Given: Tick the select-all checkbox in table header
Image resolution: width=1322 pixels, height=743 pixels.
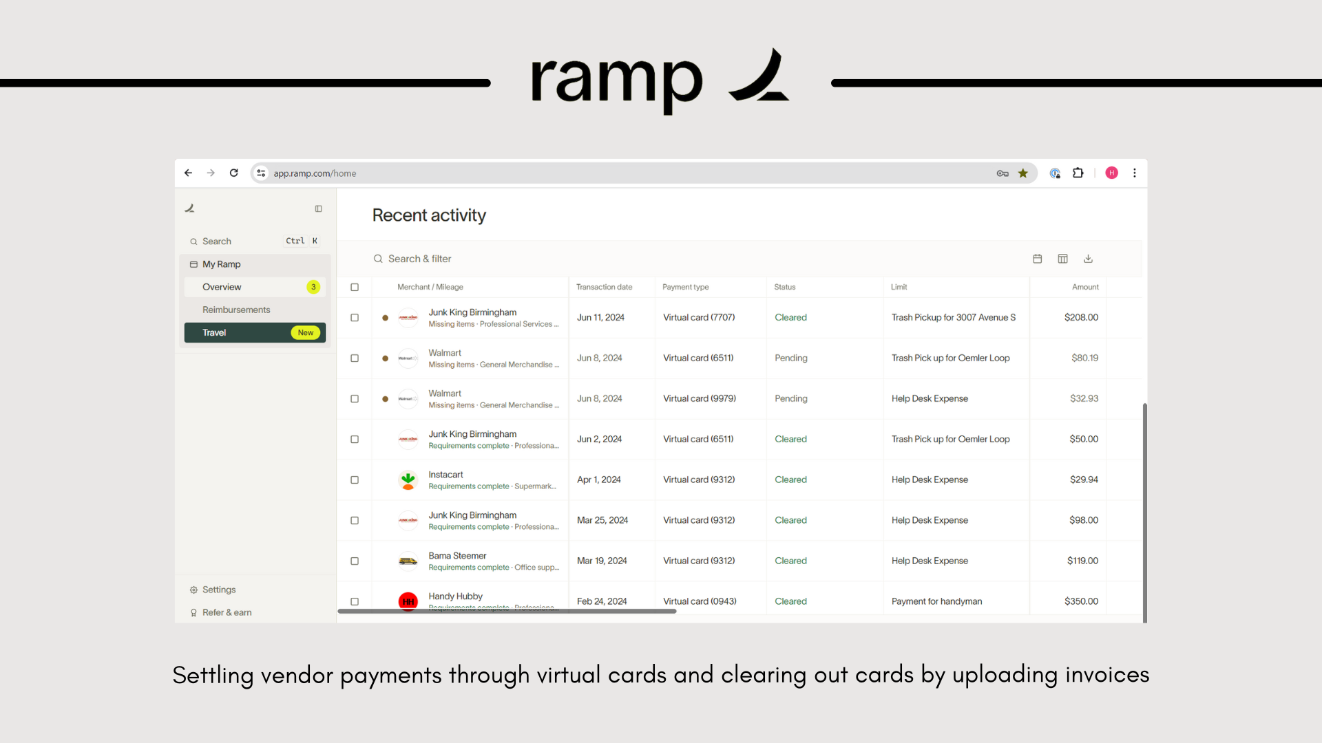Looking at the screenshot, I should coord(355,287).
